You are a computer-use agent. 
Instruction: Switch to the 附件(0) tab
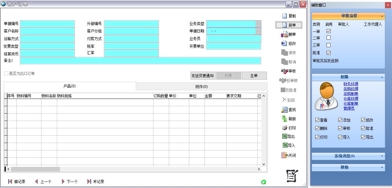202,87
